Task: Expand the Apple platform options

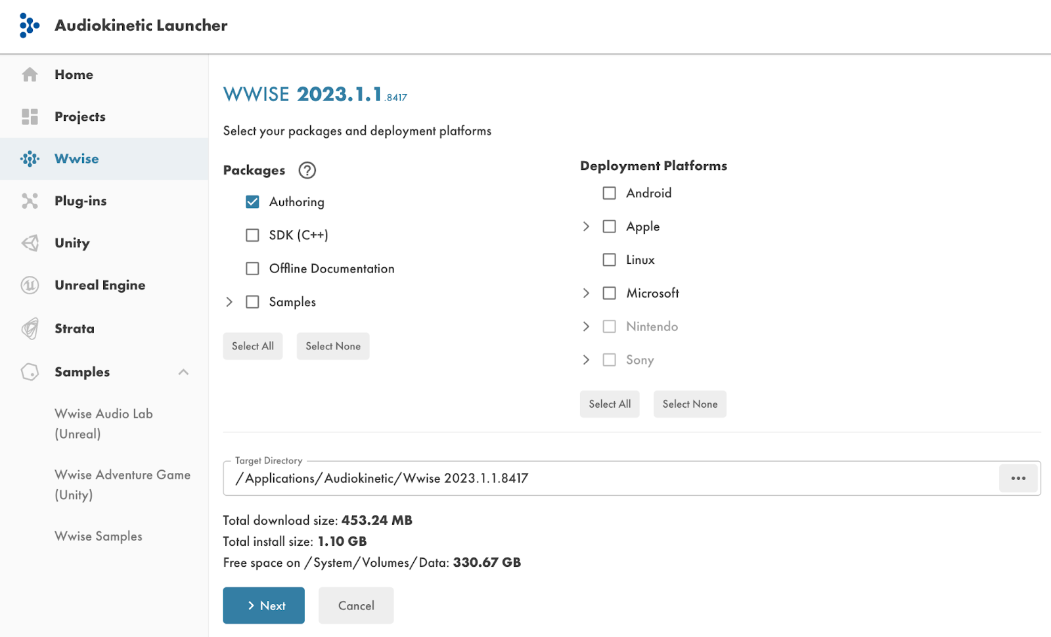Action: [x=585, y=226]
